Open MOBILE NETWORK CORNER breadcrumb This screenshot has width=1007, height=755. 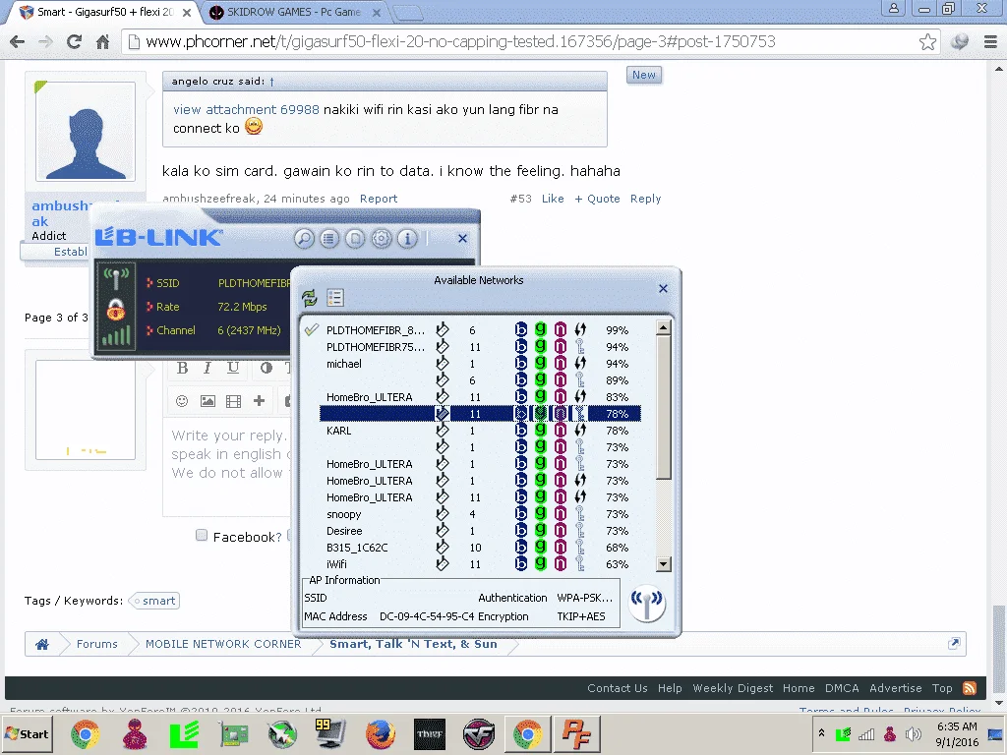223,644
